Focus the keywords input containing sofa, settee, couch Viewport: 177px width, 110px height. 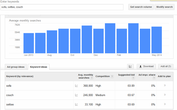coord(62,7)
